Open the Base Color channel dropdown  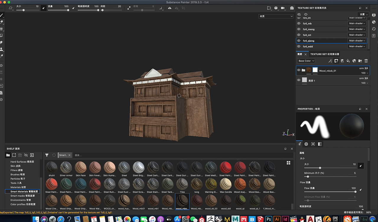pos(306,61)
